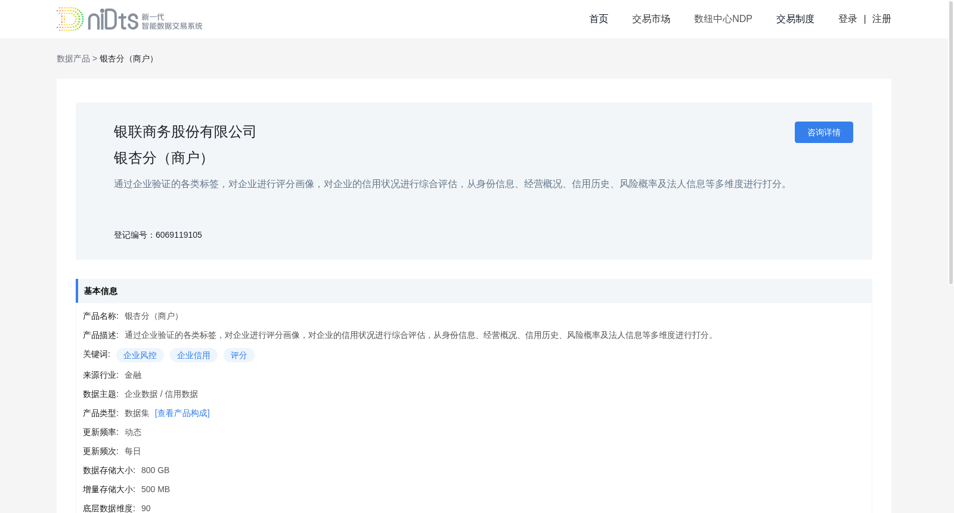Open the 查看产品构成 link
Screen dimensions: 954x513
(x=182, y=413)
